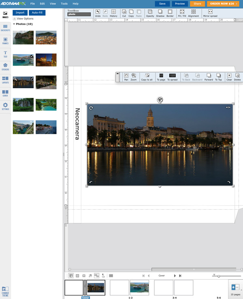Click the Copy icon in the ToolBox
Image resolution: width=243 pixels, height=299 pixels.
point(131,13)
